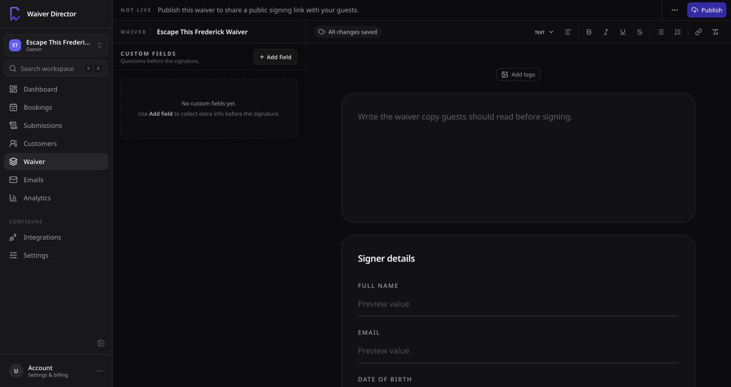731x387 pixels.
Task: Navigate to Customers
Action: pyautogui.click(x=56, y=143)
